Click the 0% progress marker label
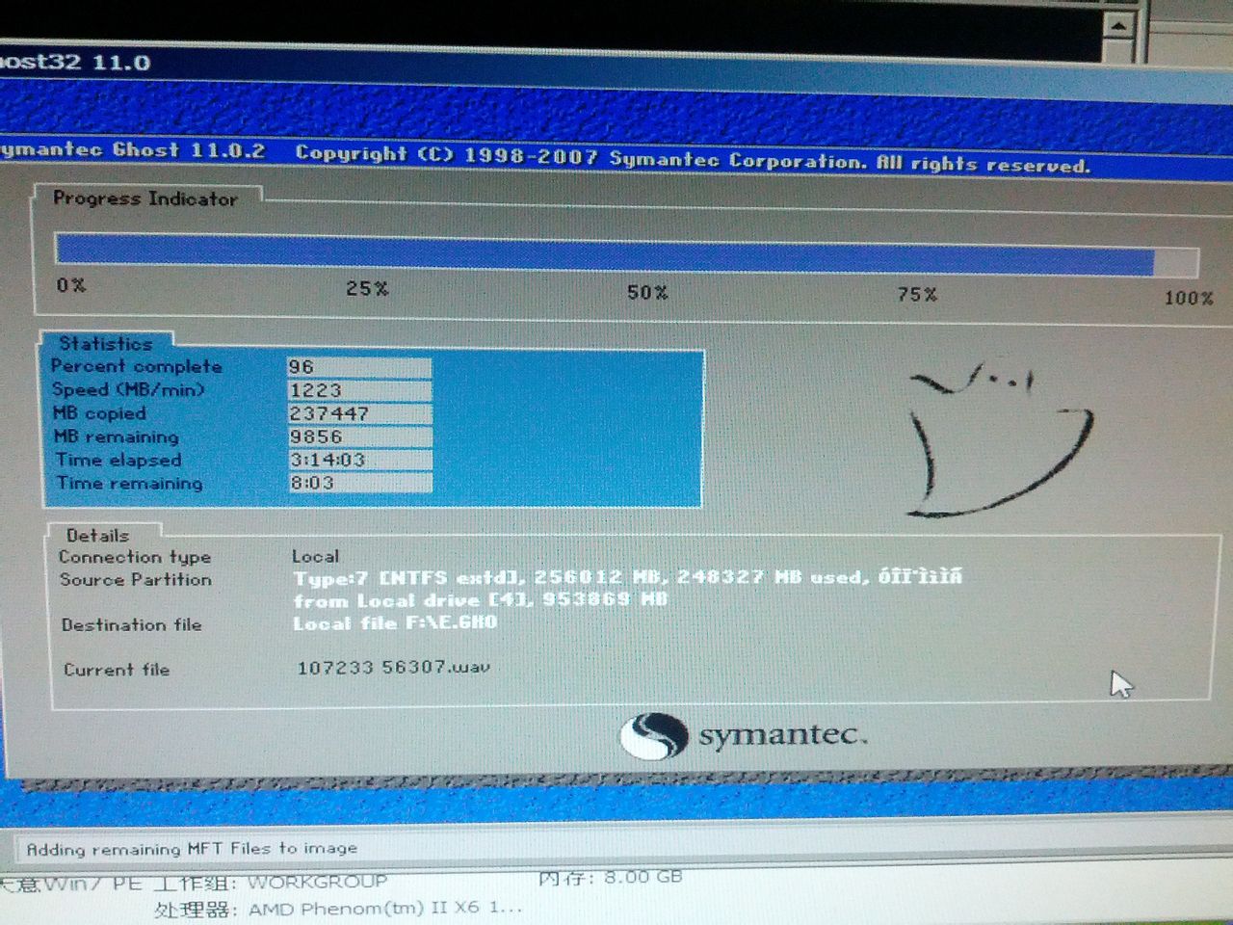The width and height of the screenshot is (1233, 925). (71, 285)
